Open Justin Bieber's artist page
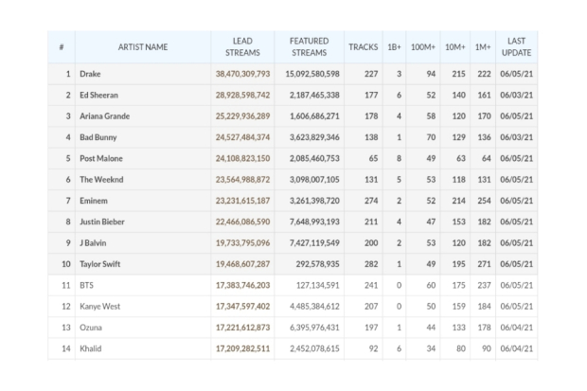Screen dimensions: 587x391 tap(102, 222)
